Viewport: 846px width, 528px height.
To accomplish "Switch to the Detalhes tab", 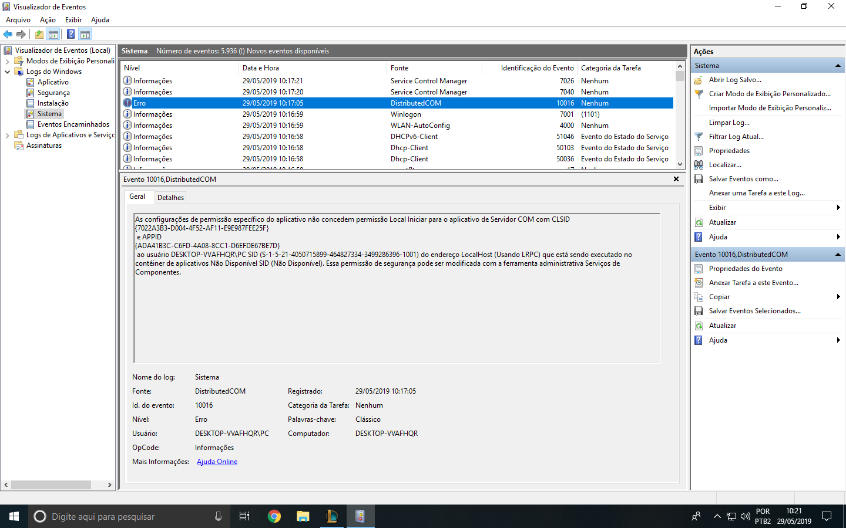I will (170, 198).
